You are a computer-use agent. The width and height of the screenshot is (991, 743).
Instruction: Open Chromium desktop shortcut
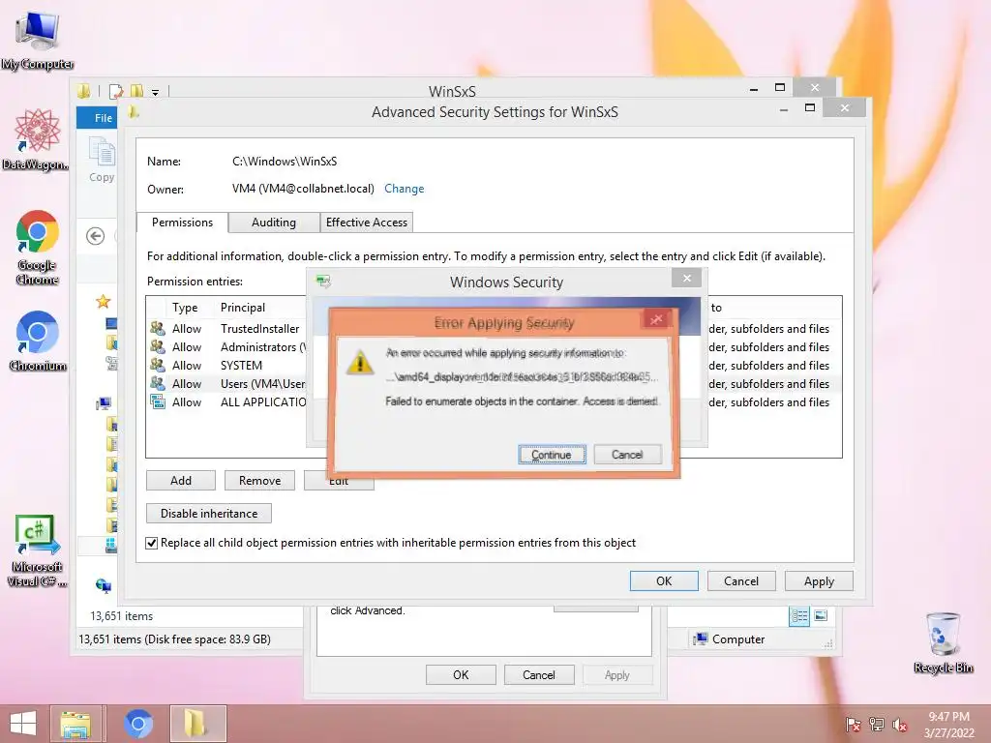38,341
